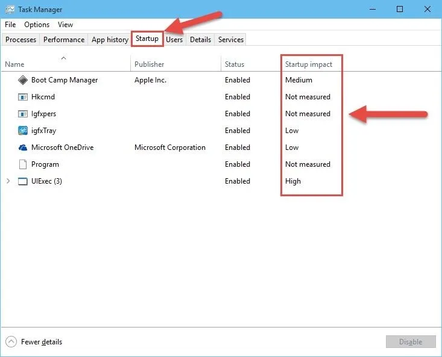Screen dimensions: 442x357
Task: Close the Task Manager window
Action: click(x=428, y=9)
